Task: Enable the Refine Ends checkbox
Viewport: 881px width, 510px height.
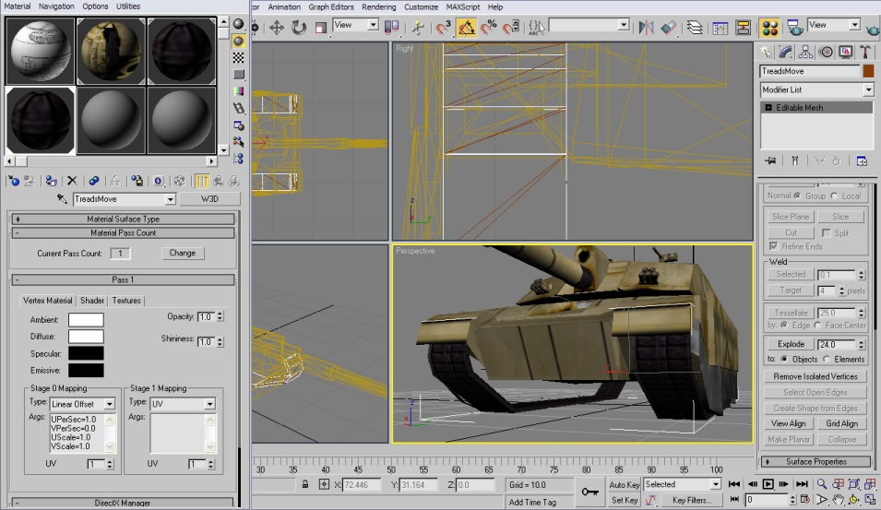Action: pyautogui.click(x=773, y=246)
